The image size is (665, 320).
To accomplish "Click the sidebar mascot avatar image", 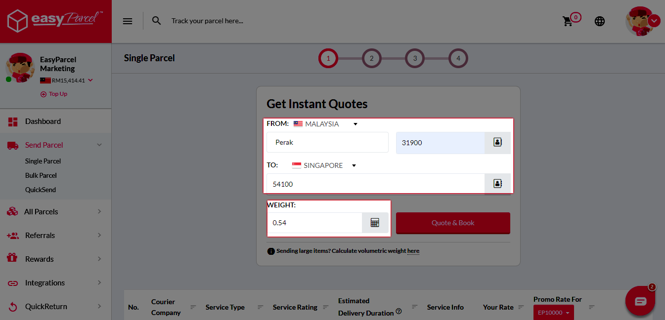I will click(21, 68).
